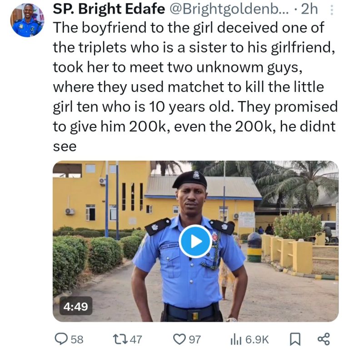Open the three-dot more options menu

[332, 9]
